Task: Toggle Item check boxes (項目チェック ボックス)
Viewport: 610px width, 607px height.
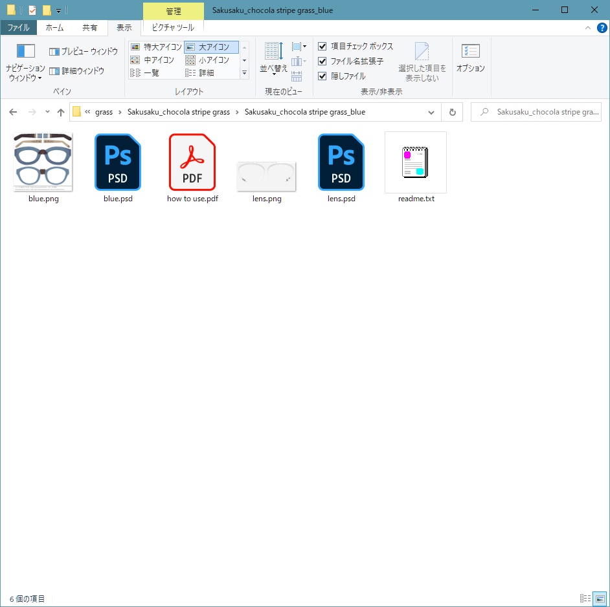Action: (x=356, y=47)
